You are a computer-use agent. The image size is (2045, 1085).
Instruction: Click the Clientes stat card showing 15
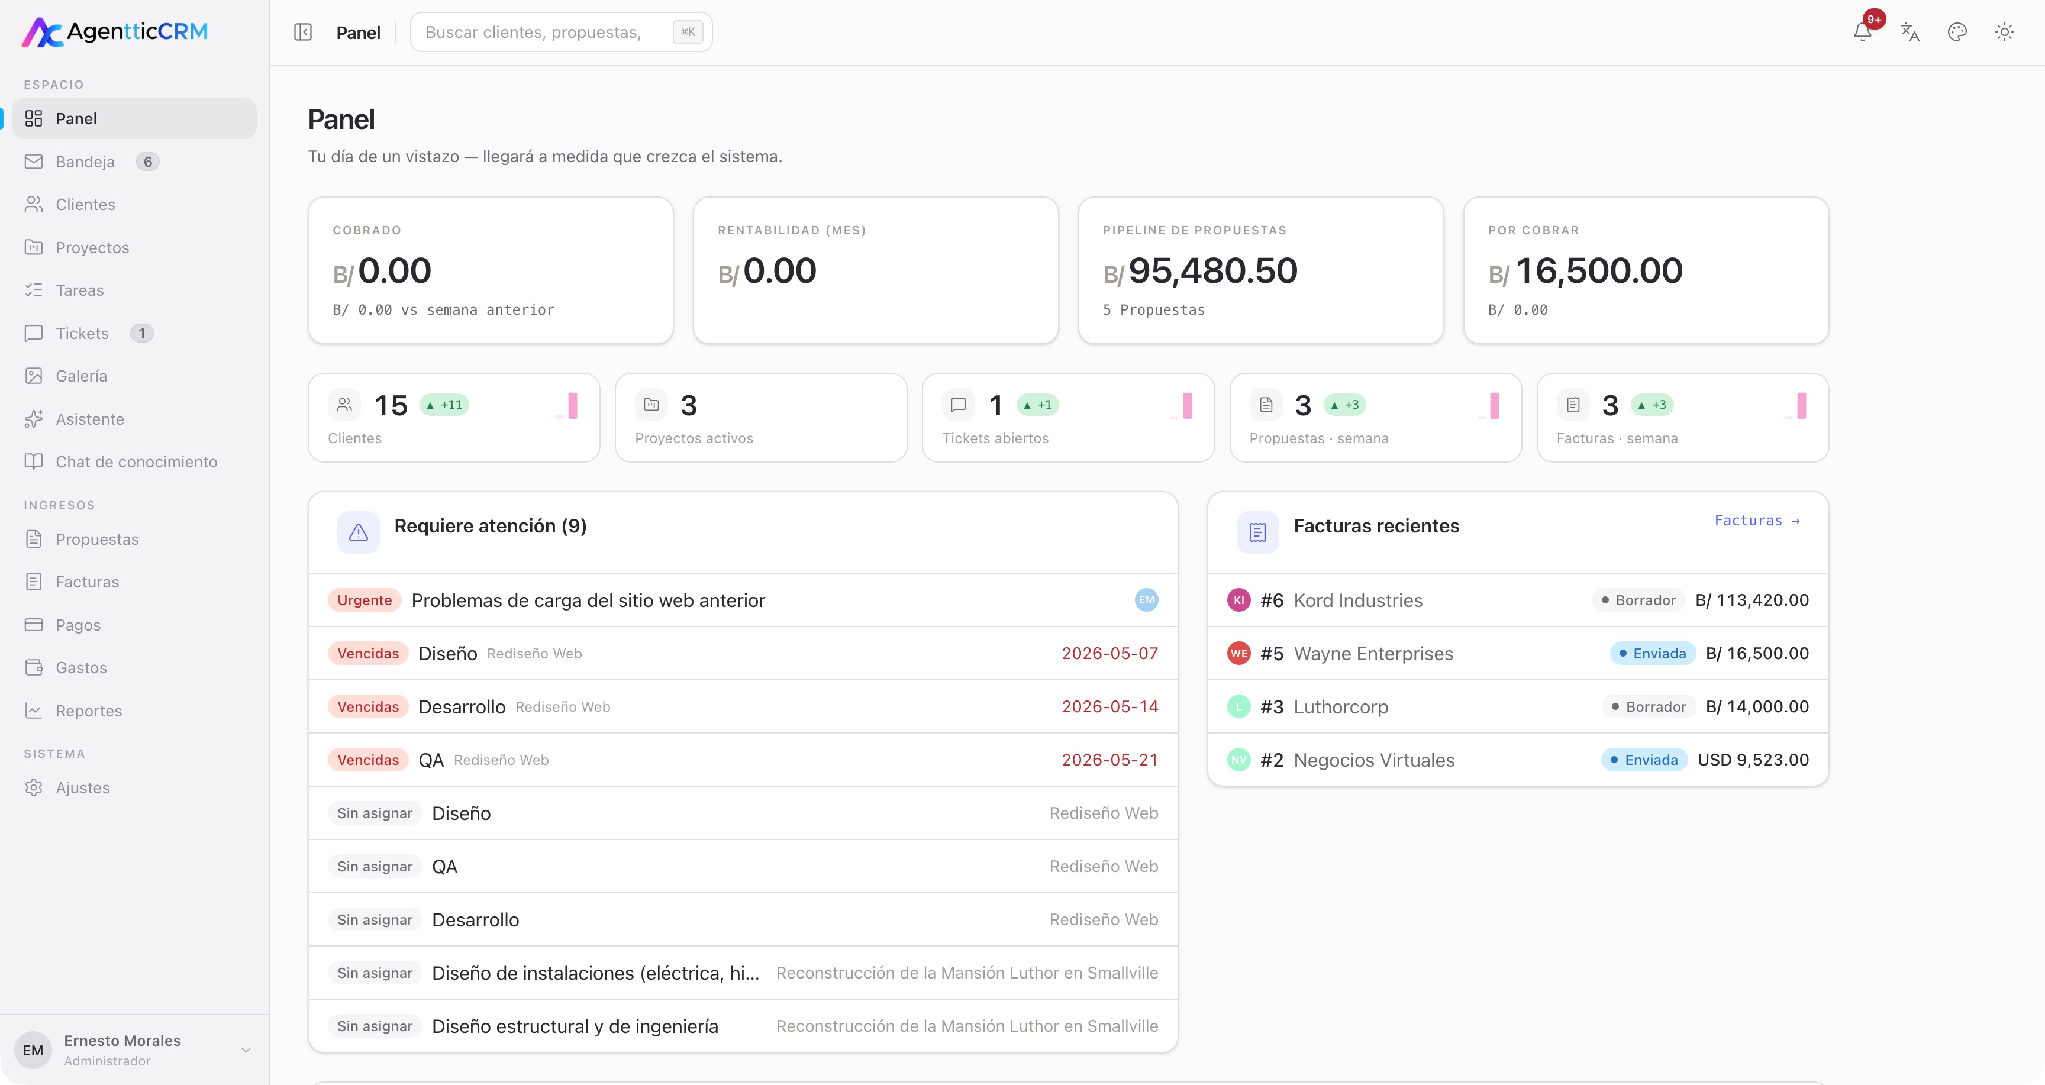pos(453,418)
